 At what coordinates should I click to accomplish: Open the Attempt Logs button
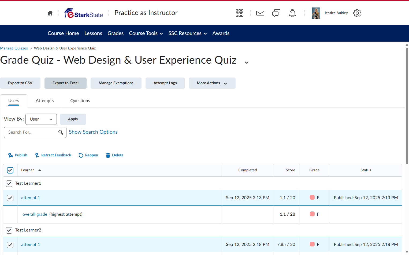[x=165, y=83]
